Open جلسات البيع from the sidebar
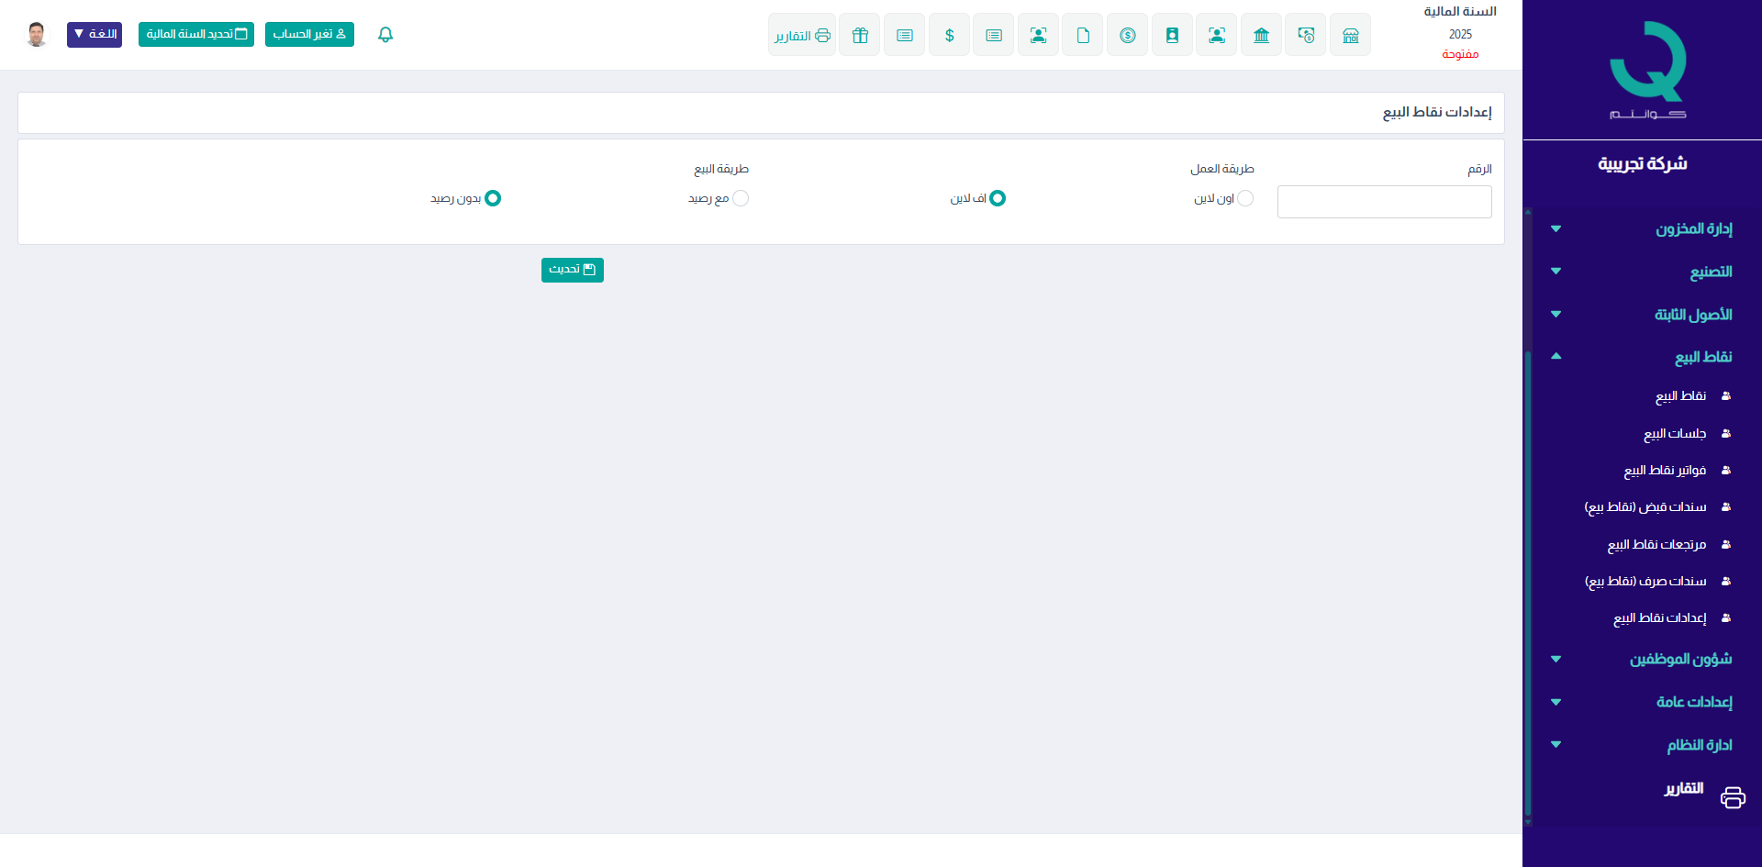Viewport: 1762px width, 867px height. click(1674, 433)
